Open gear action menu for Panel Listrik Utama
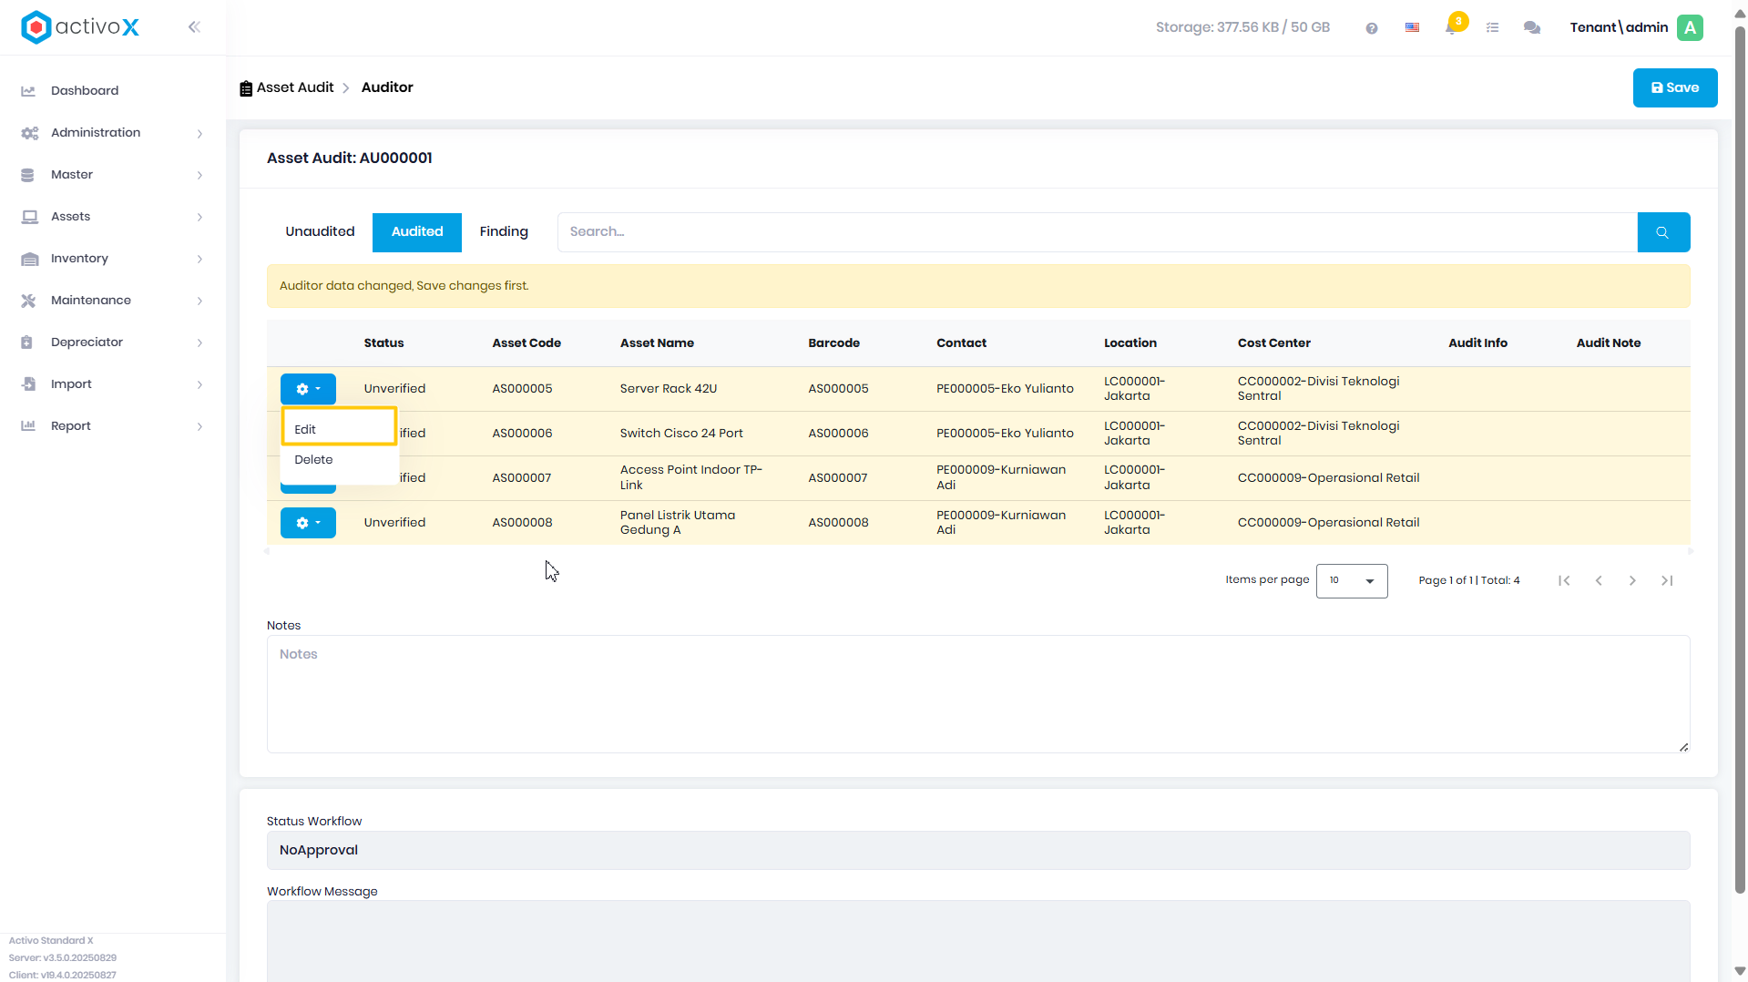 point(308,523)
